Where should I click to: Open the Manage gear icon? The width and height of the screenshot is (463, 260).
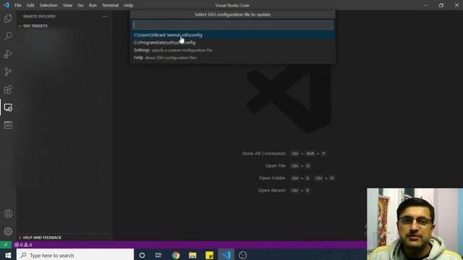click(8, 231)
